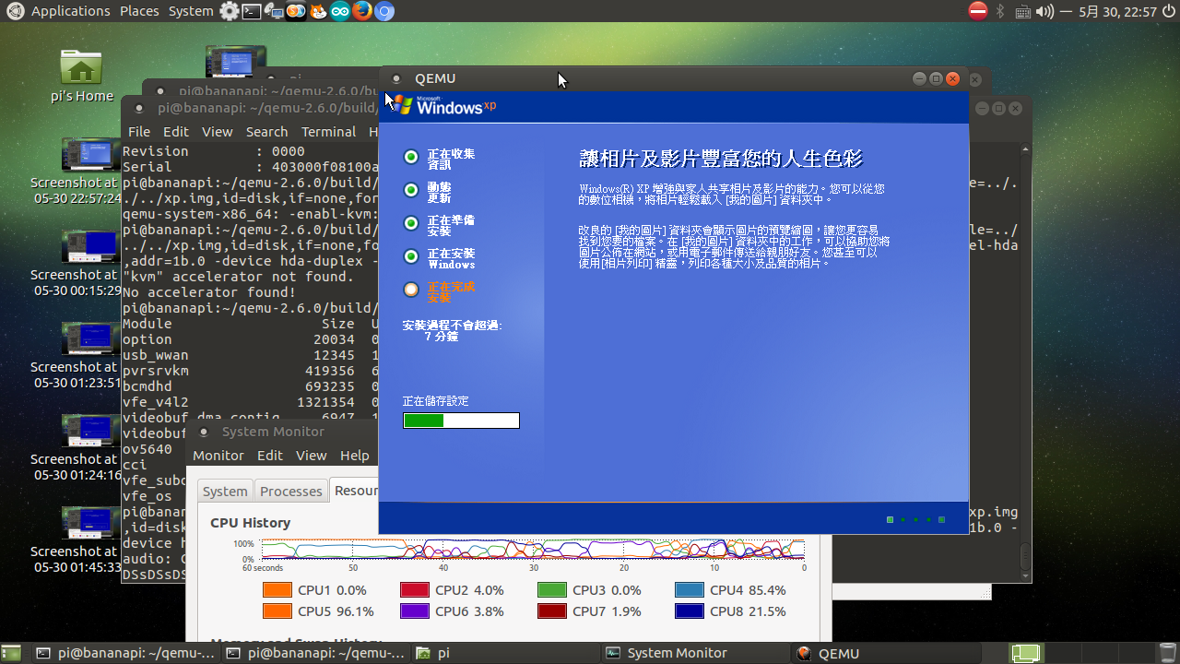Click the QEMU window title bar icon
This screenshot has width=1180, height=664.
pos(396,79)
